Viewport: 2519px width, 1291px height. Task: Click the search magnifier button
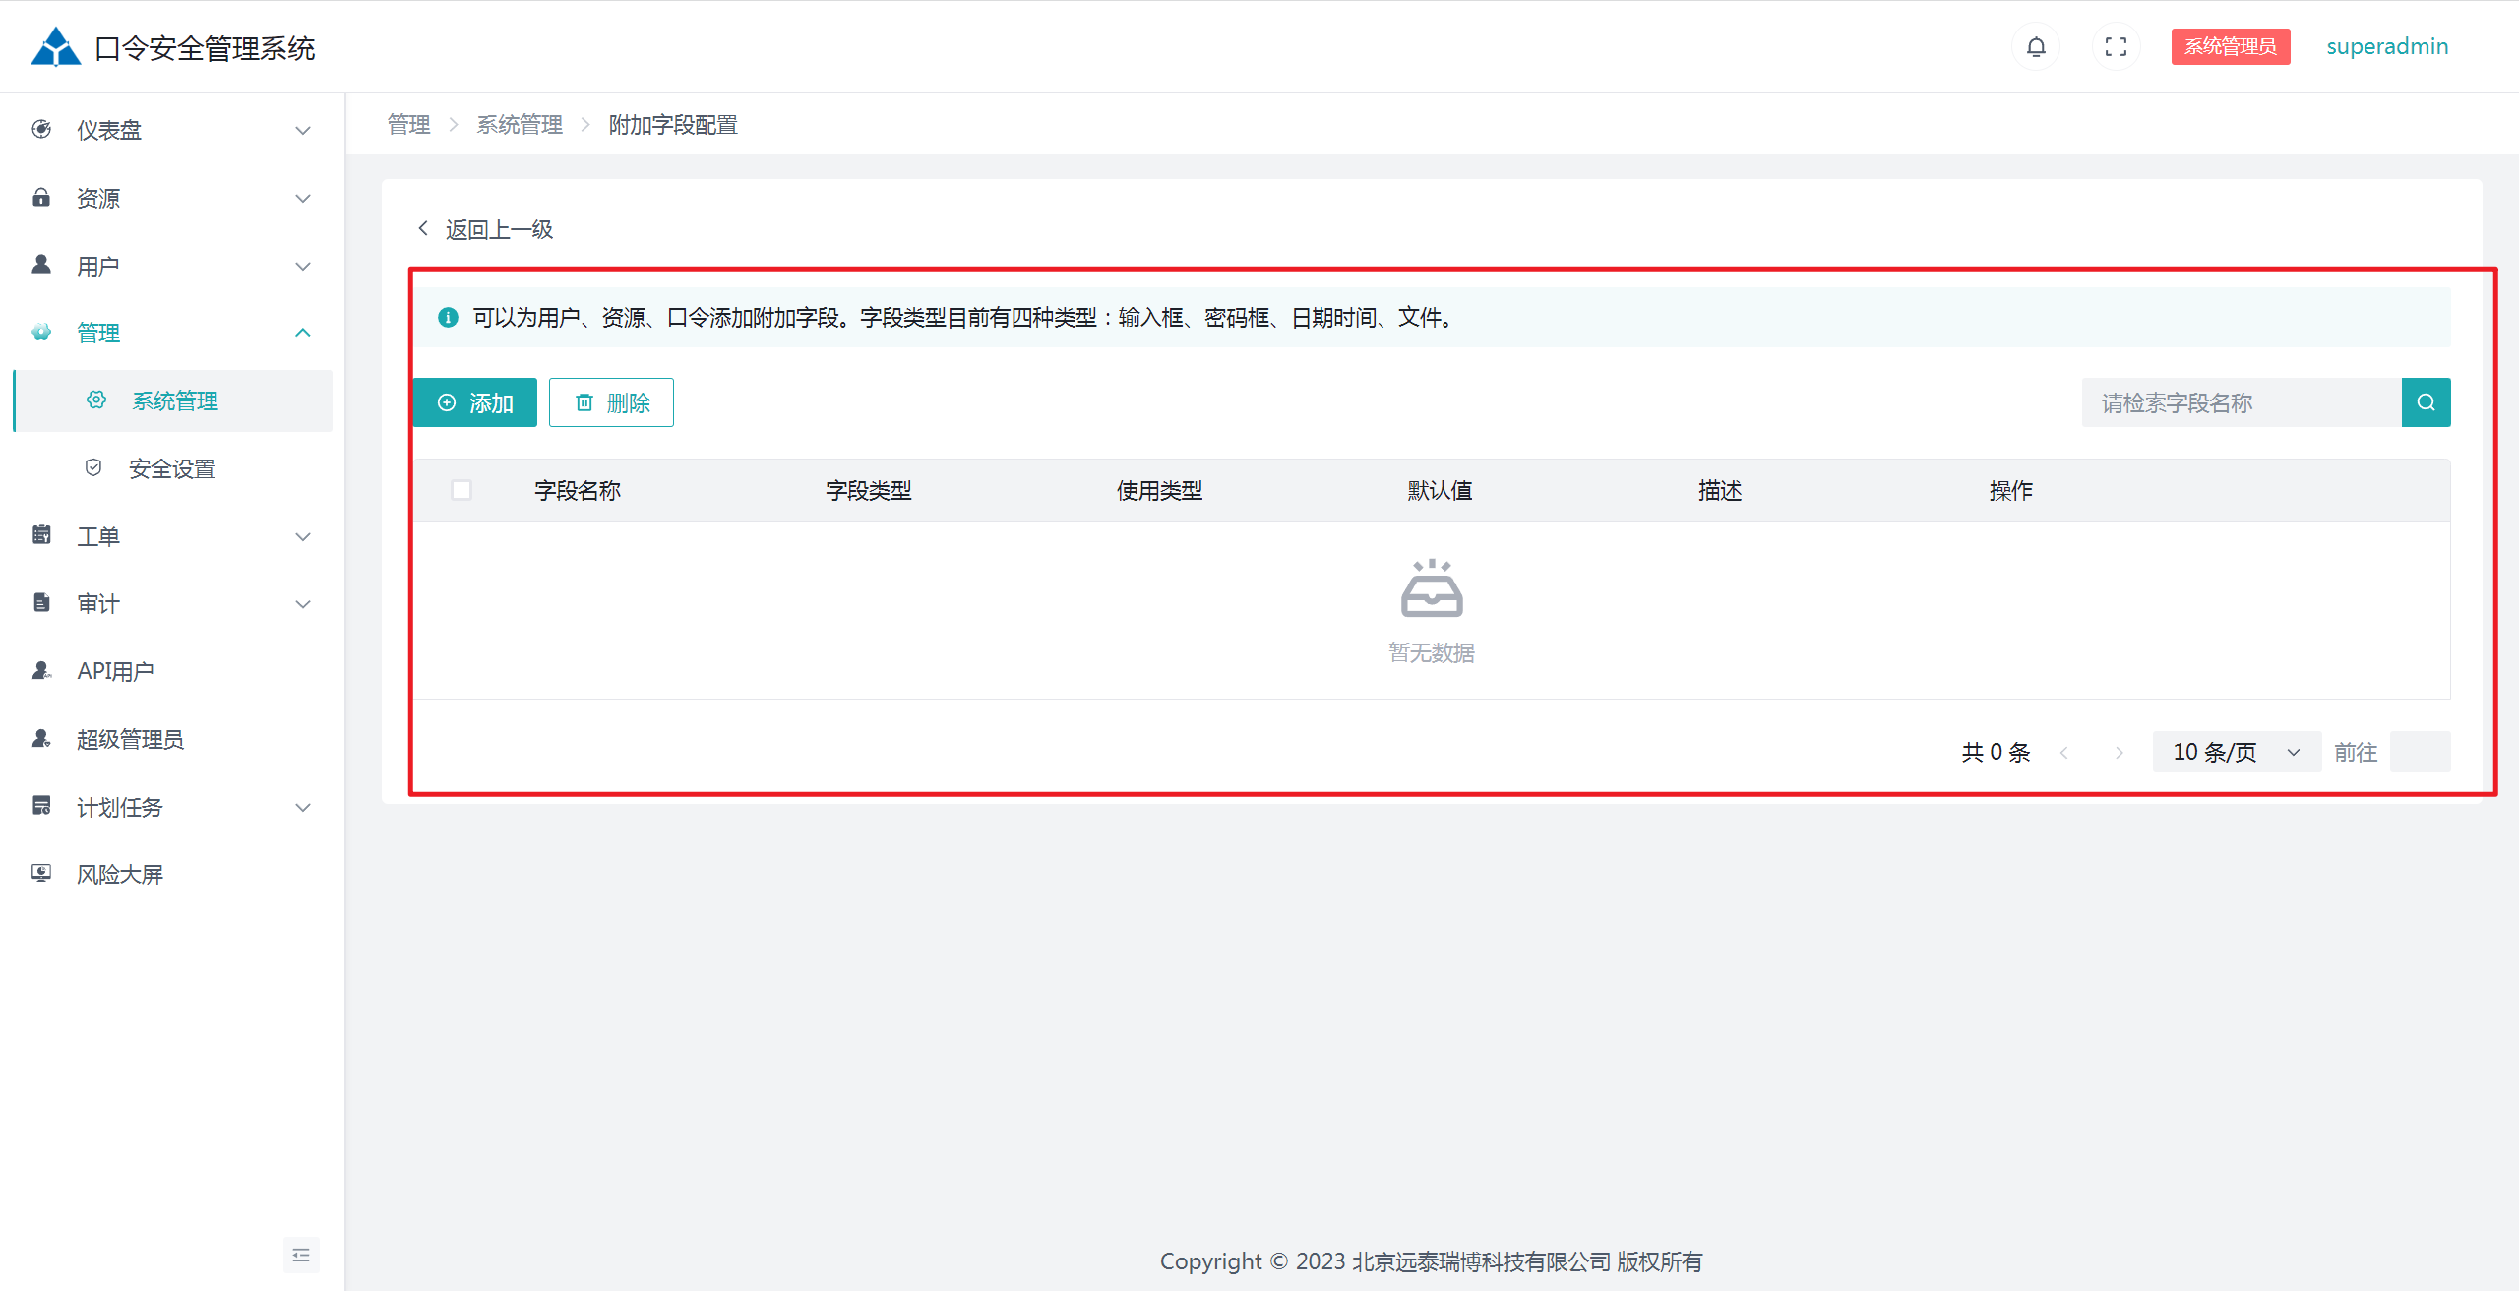[2426, 402]
